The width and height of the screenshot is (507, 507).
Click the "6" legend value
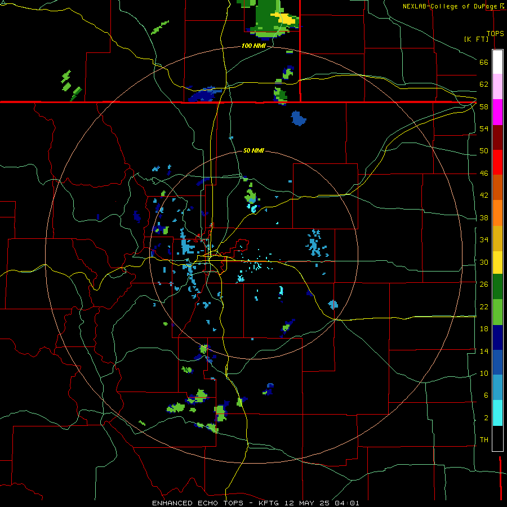tap(486, 395)
